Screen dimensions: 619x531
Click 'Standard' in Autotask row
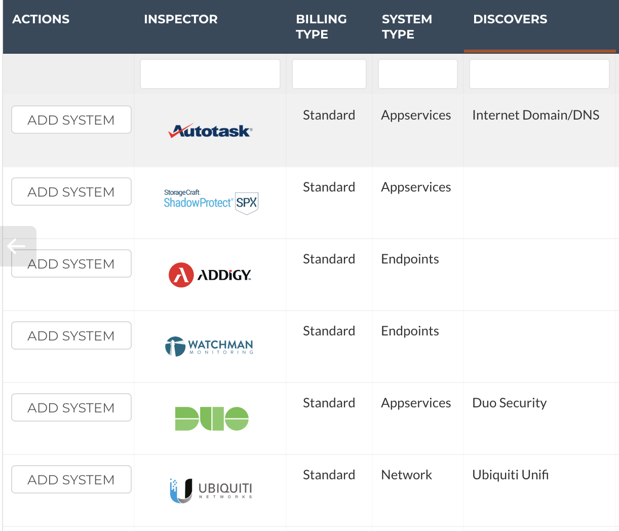click(x=329, y=115)
